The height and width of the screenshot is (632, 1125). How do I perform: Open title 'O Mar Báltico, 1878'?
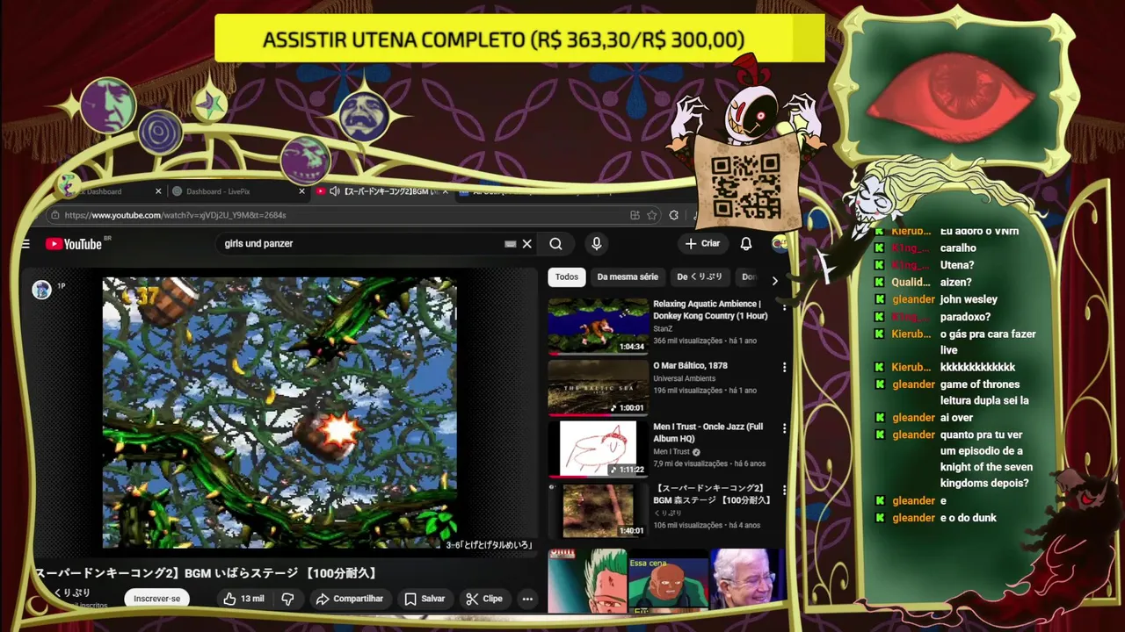pos(691,365)
